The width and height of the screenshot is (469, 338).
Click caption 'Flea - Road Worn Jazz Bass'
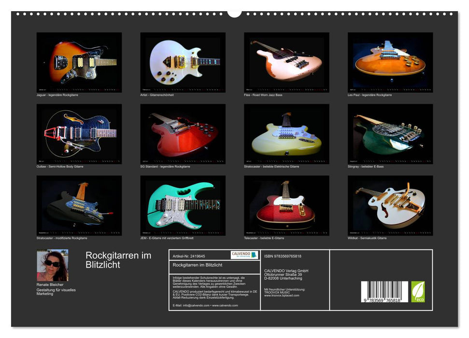[x=263, y=95]
